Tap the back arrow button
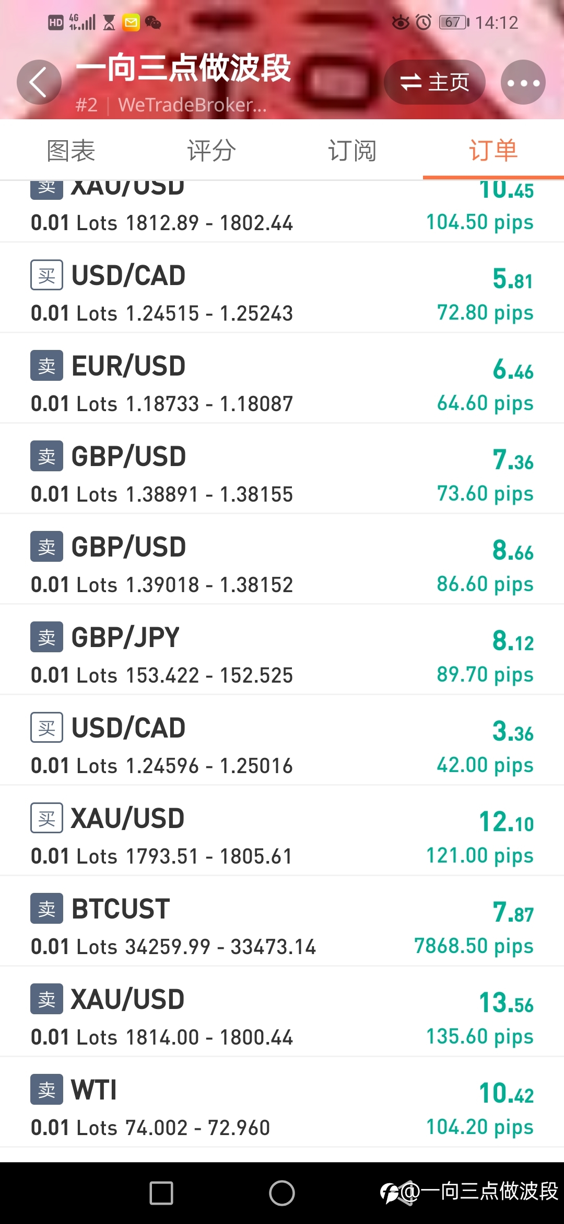The width and height of the screenshot is (564, 1224). (x=39, y=82)
